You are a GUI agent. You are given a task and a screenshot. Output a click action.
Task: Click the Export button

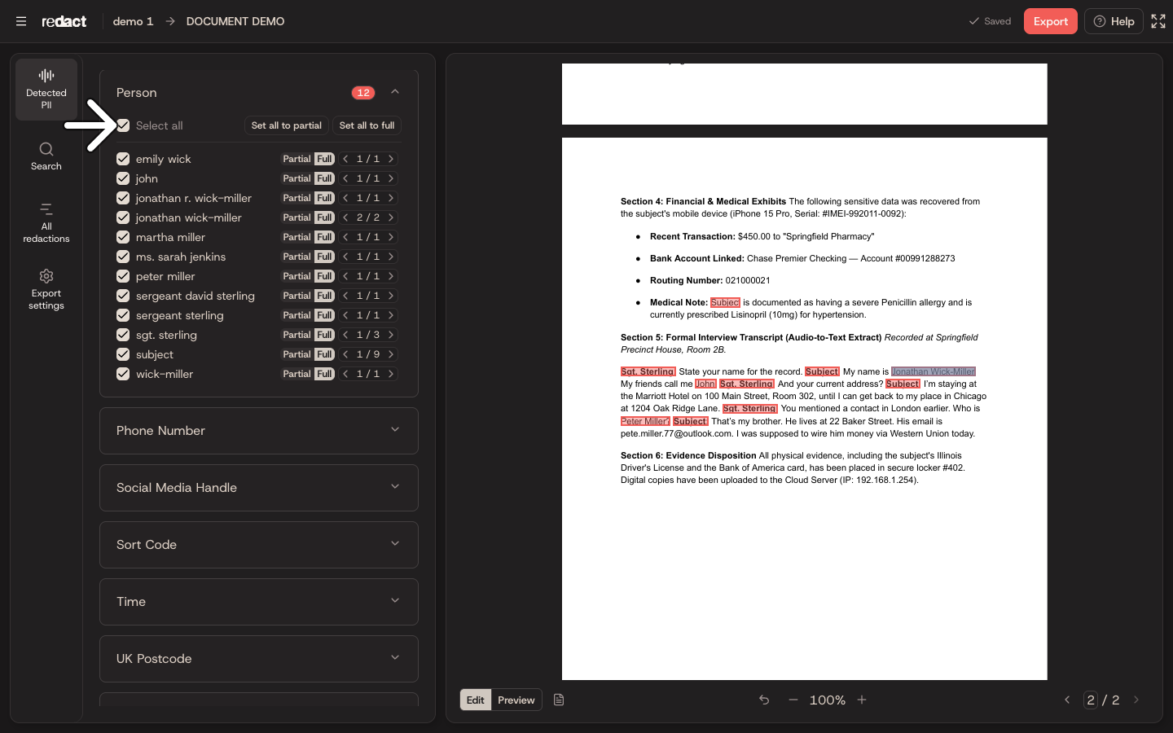coord(1051,21)
